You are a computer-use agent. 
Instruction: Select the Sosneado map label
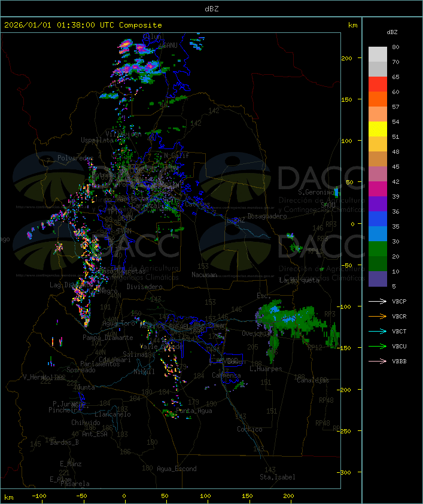click(81, 370)
